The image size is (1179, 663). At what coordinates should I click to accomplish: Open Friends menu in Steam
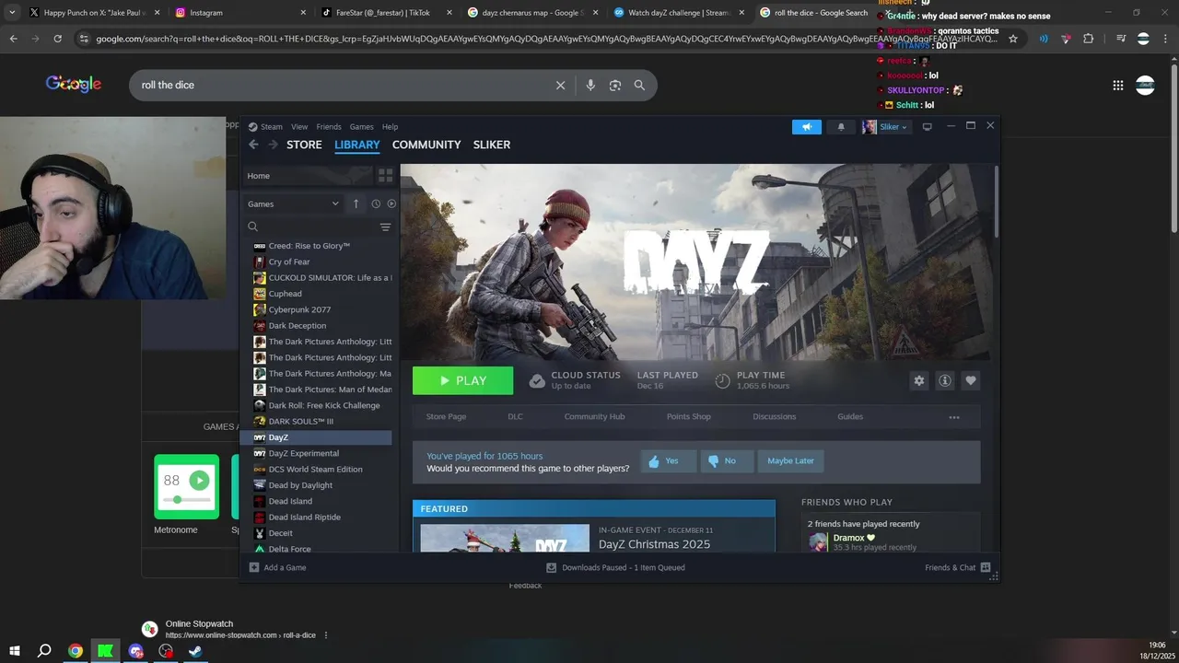tap(329, 127)
